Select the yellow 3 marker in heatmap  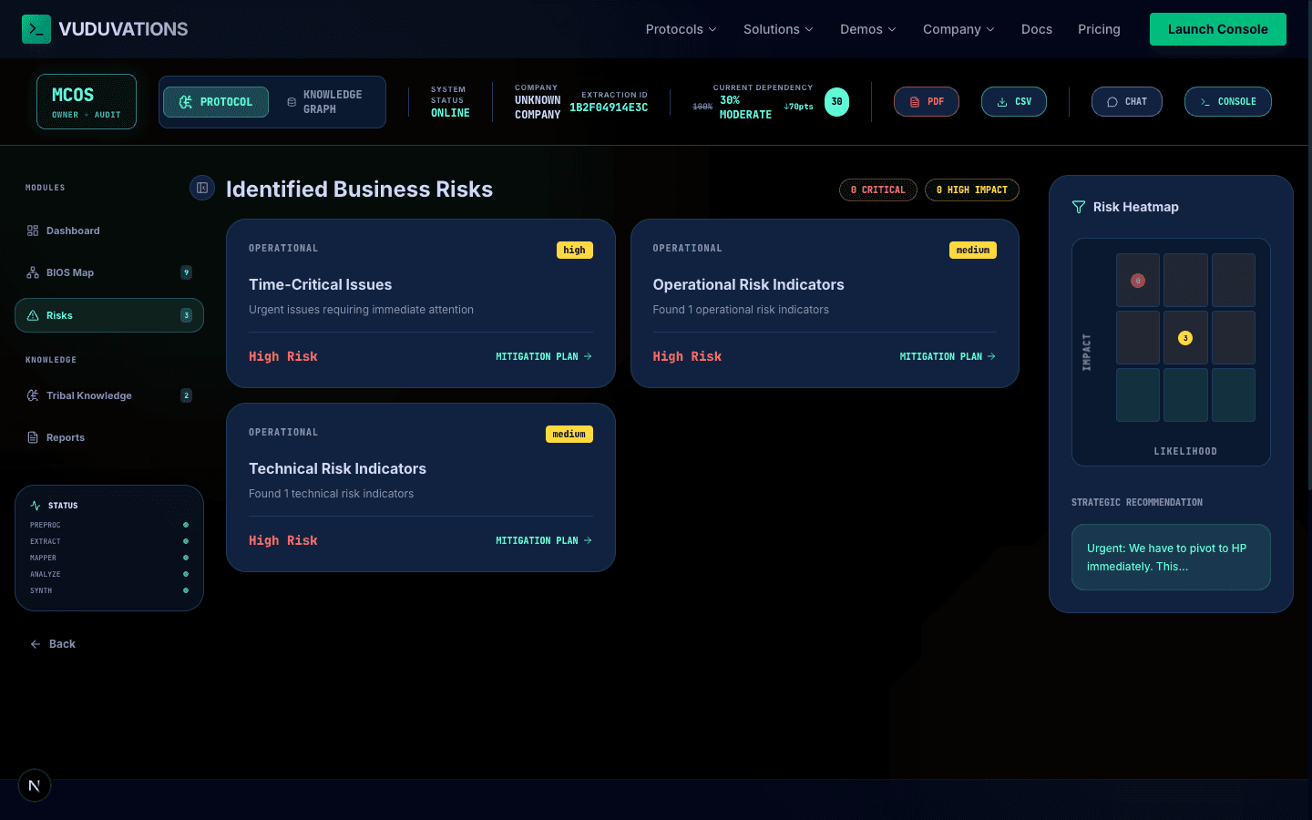pos(1185,338)
